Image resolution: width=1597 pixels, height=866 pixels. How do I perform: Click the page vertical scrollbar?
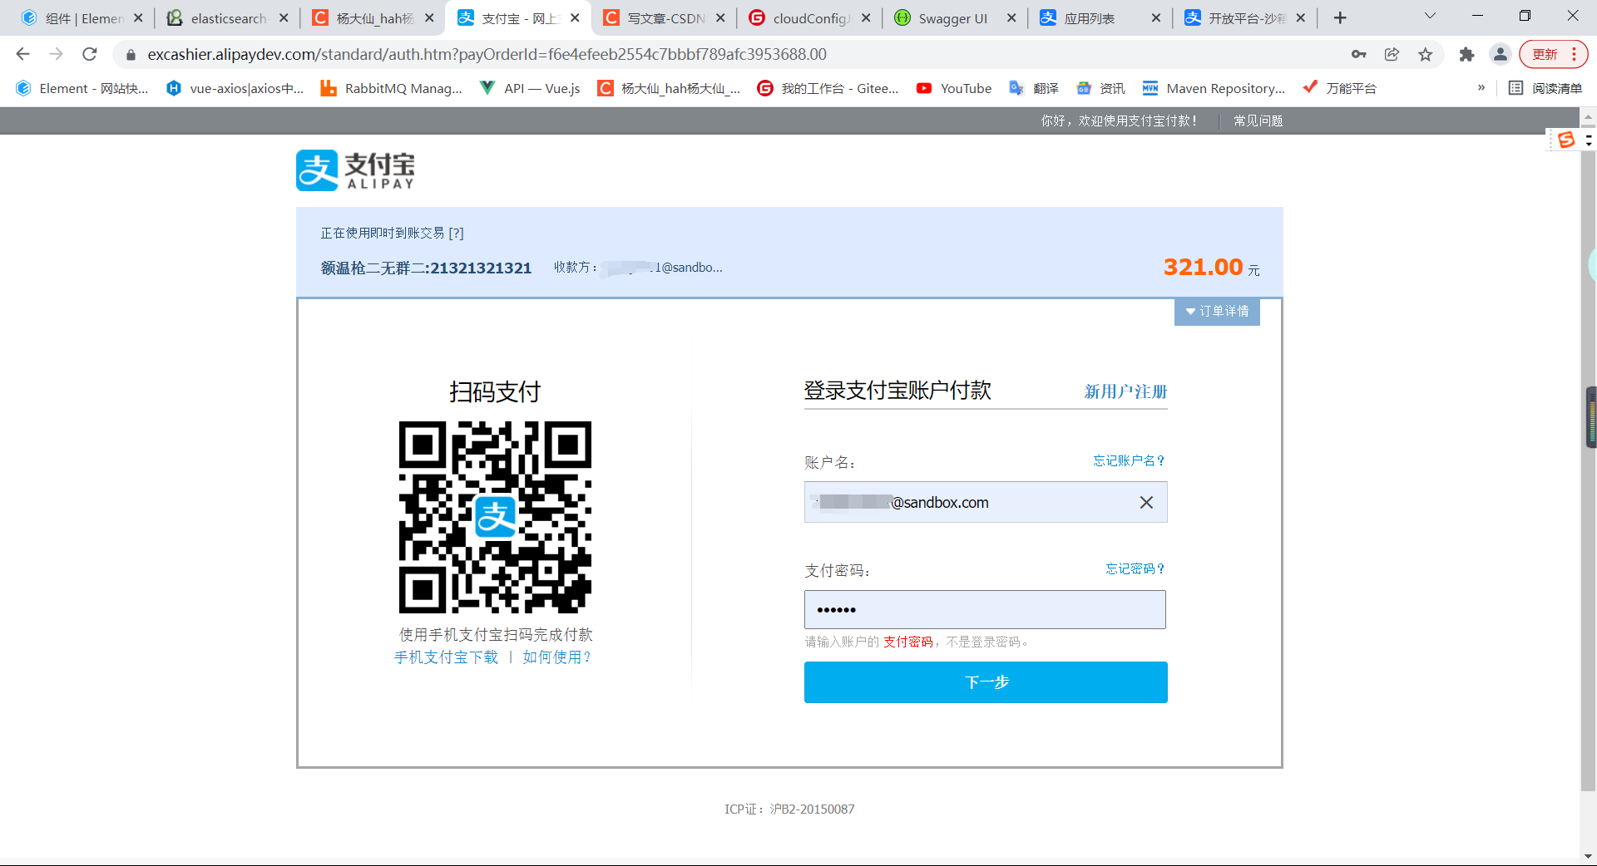[x=1588, y=457]
